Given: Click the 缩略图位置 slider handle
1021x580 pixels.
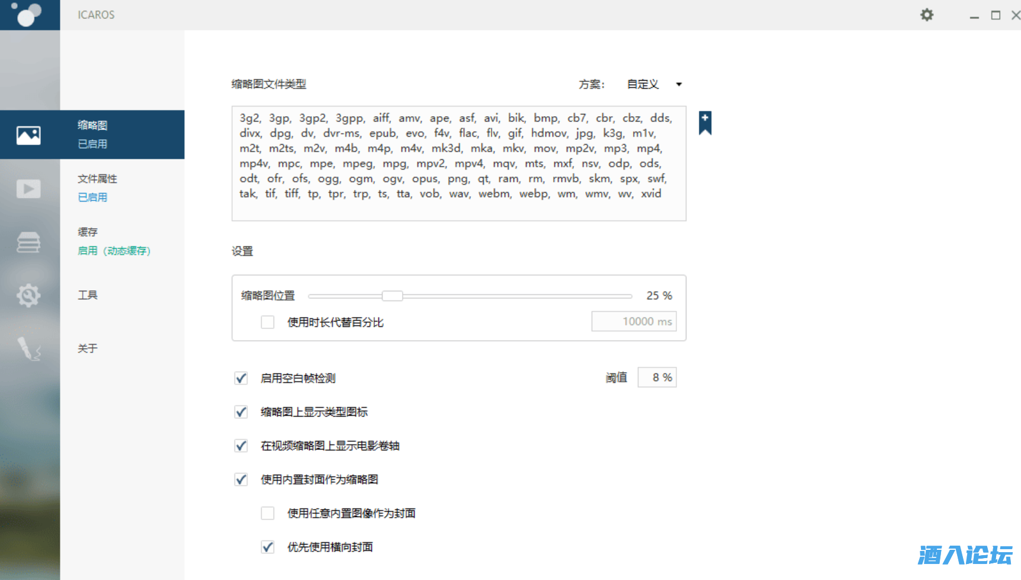Looking at the screenshot, I should 392,296.
